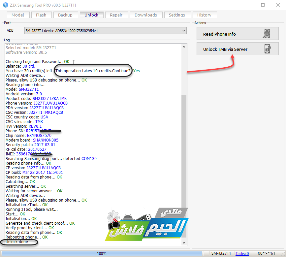Minimize the Z3X Samsung Tool window
The width and height of the screenshot is (286, 257).
[248, 5]
